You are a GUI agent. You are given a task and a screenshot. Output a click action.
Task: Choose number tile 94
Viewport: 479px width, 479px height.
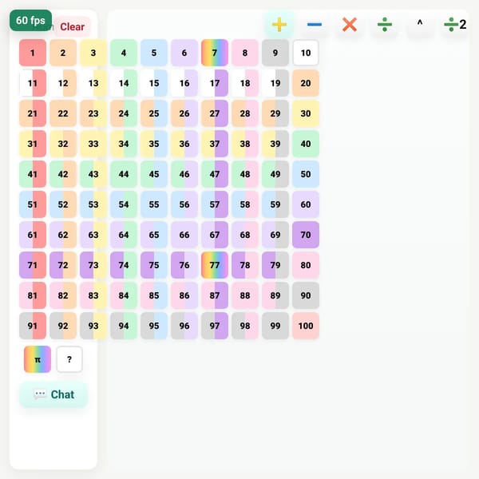[x=124, y=326]
